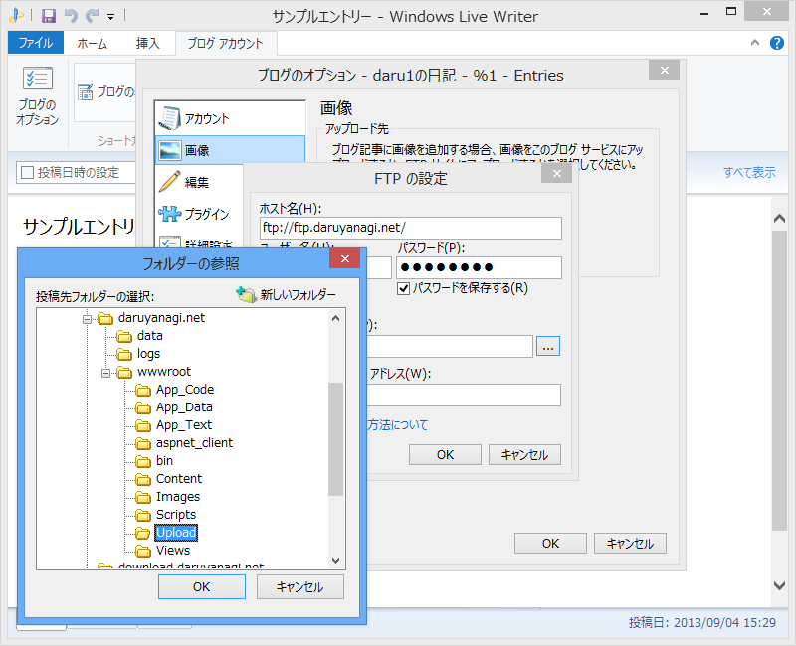Collapse the ribbon using the caret
This screenshot has height=646, width=796.
click(755, 43)
